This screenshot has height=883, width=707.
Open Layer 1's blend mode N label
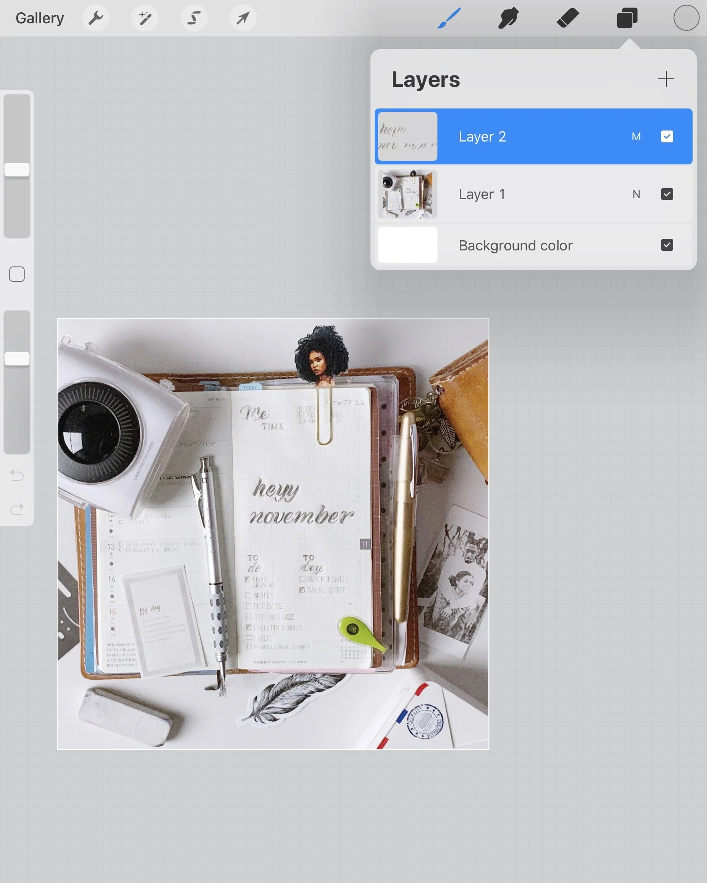point(637,194)
